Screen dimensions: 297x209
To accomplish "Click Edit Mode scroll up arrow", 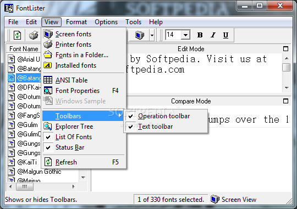I will pyautogui.click(x=287, y=58).
